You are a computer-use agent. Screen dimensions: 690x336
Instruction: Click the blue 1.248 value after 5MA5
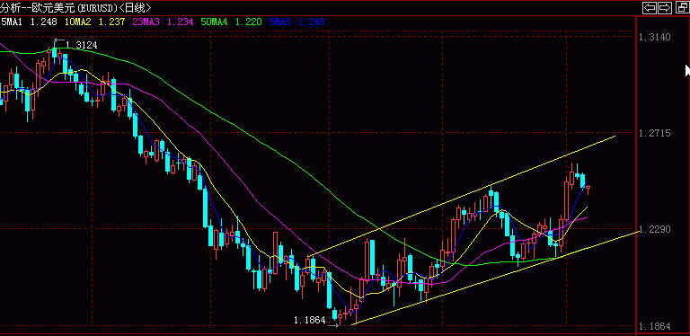coord(312,22)
